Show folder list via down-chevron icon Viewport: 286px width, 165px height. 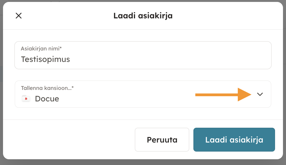260,94
